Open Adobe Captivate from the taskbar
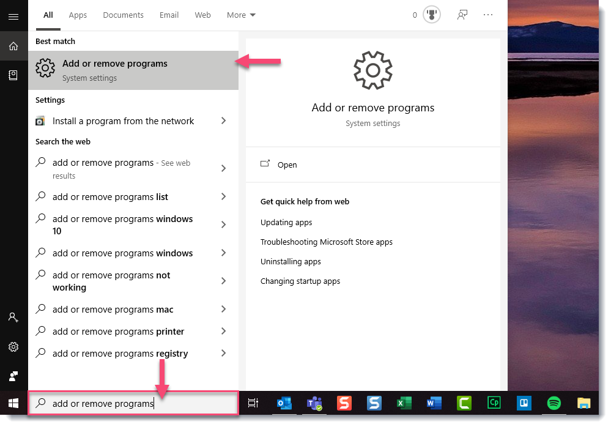611x427 pixels. (494, 403)
